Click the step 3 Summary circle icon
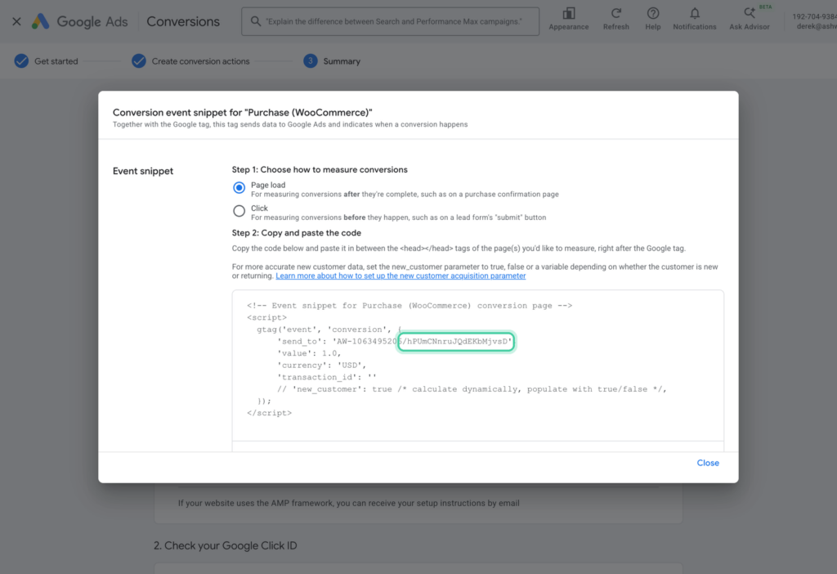837x574 pixels. click(310, 61)
